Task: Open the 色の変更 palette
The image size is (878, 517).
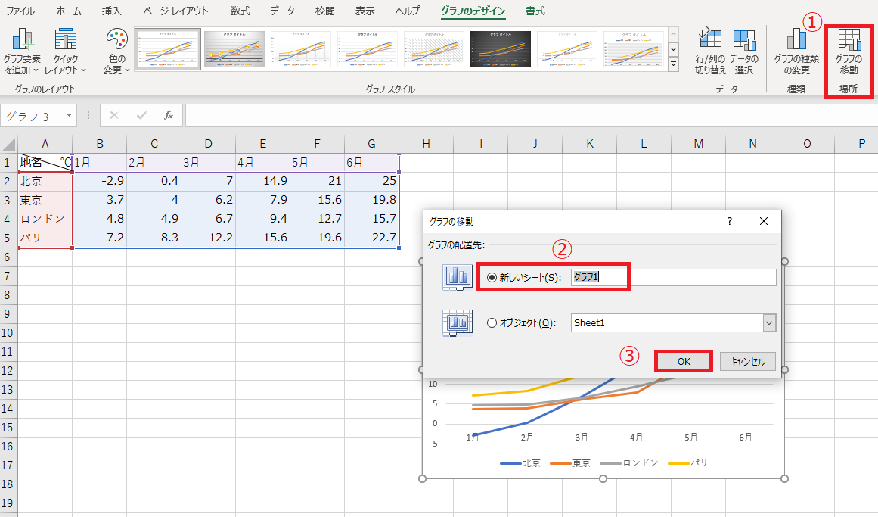Action: click(x=116, y=51)
